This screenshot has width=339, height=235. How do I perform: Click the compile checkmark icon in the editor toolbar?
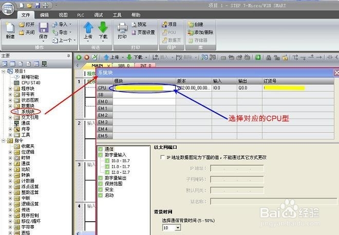coord(95,58)
